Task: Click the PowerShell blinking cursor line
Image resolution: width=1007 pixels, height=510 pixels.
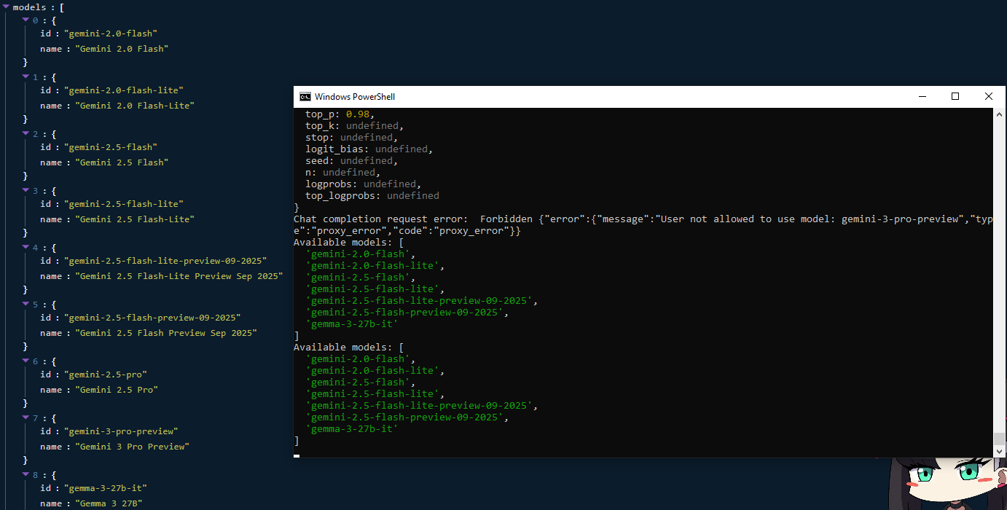Action: 297,455
